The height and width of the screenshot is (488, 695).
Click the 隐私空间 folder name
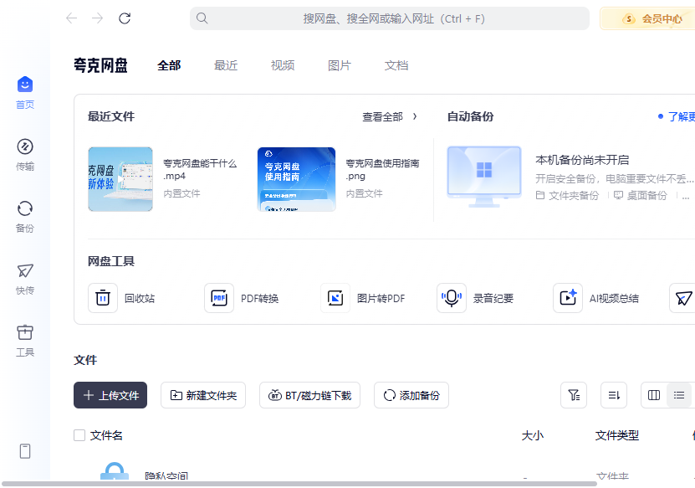pyautogui.click(x=166, y=475)
